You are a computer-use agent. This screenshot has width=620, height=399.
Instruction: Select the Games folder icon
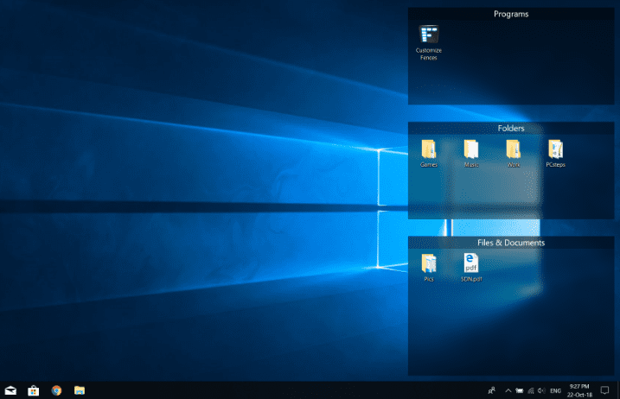tap(428, 149)
